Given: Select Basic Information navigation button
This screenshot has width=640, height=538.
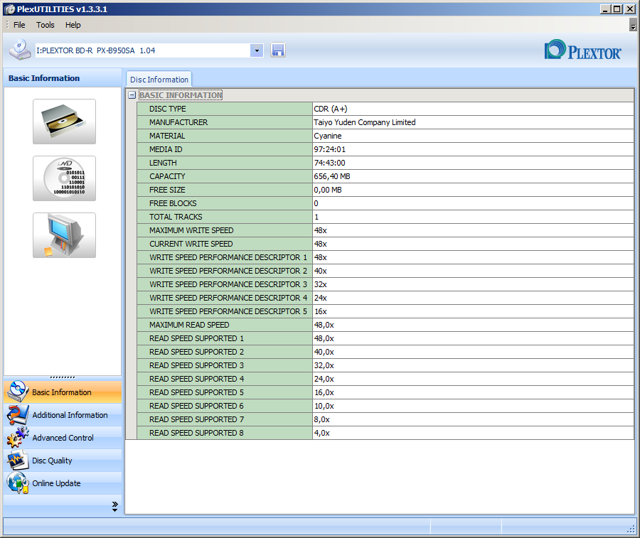Looking at the screenshot, I should point(63,392).
